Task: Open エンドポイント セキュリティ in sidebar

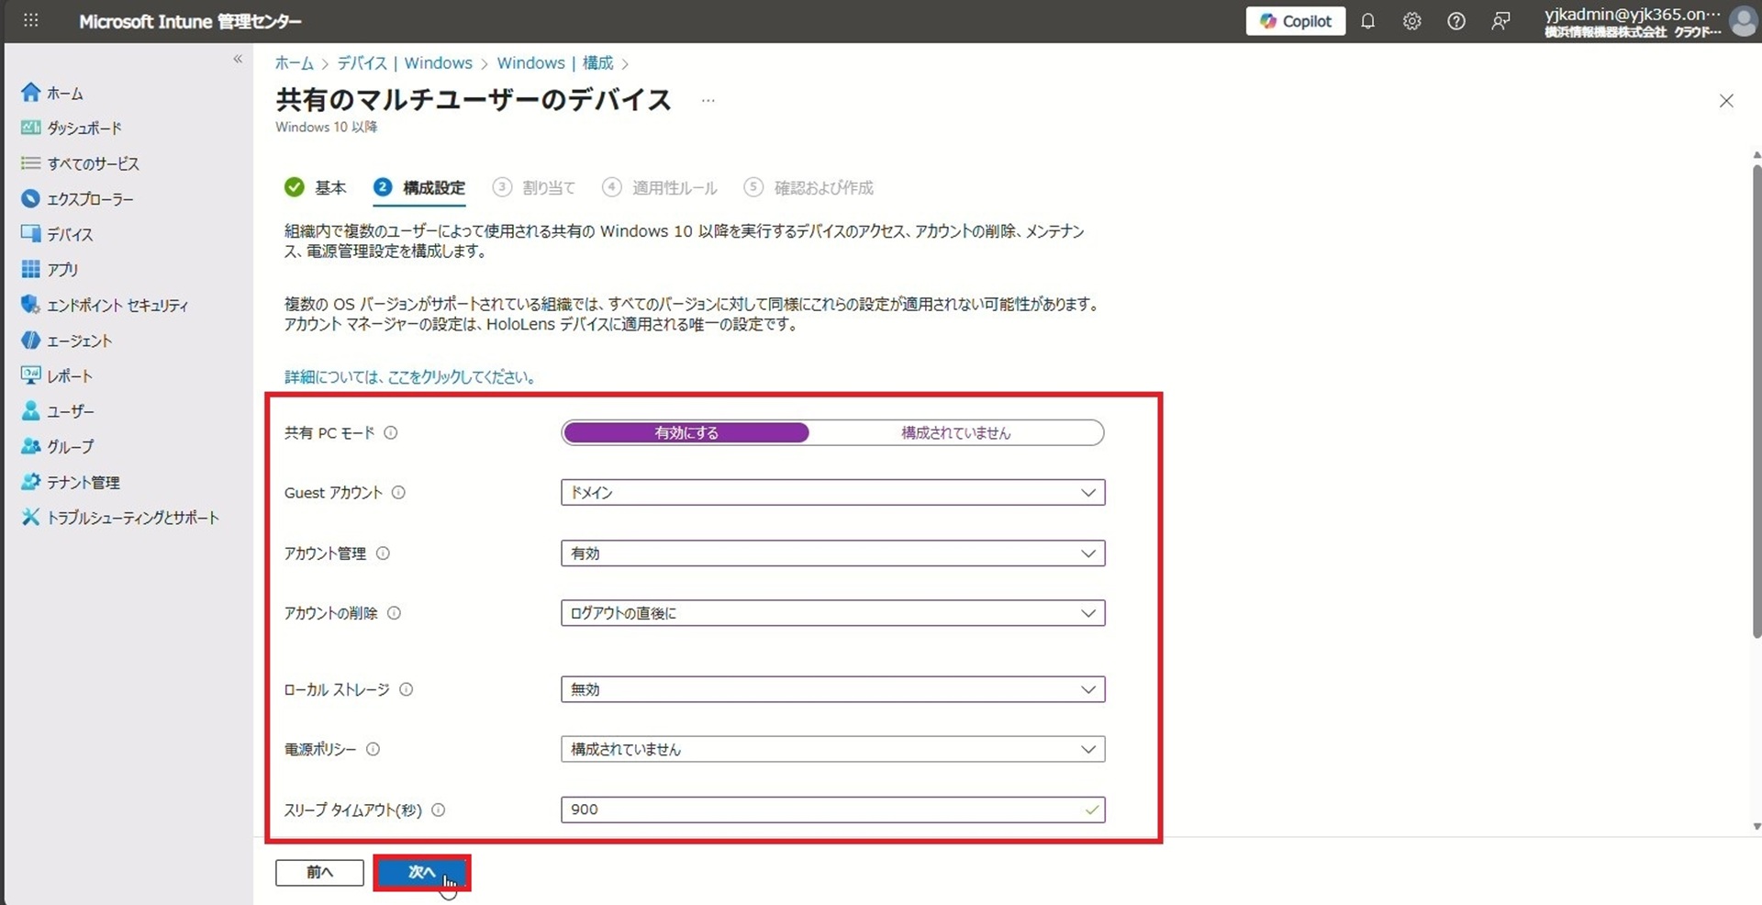Action: tap(117, 306)
